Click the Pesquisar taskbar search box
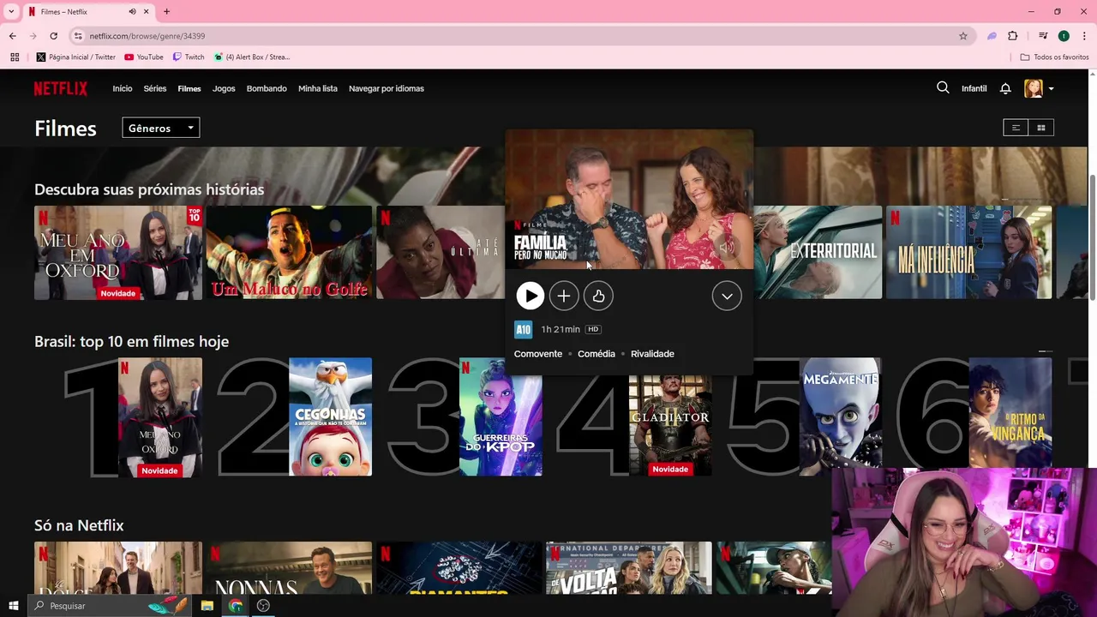This screenshot has width=1097, height=617. coord(111,606)
